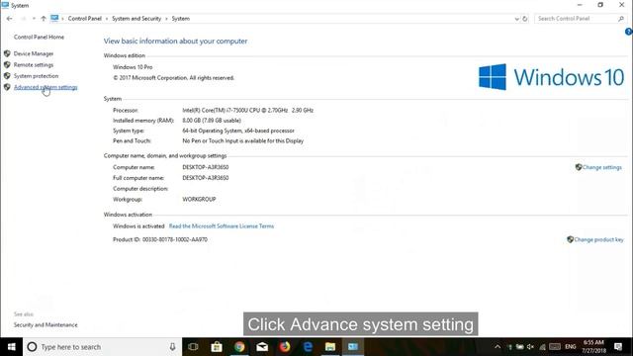The image size is (633, 356).
Task: Expand the address bar history dropdown
Action: [516, 19]
